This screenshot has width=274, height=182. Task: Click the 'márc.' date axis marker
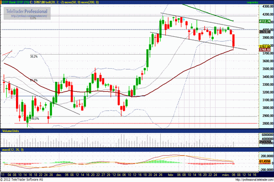[225, 174]
